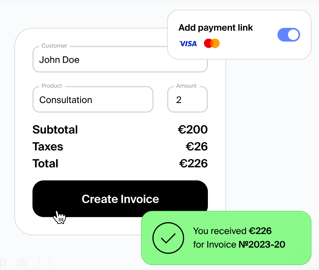Click the faint bookmark icon
This screenshot has height=270, width=319.
[3, 262]
